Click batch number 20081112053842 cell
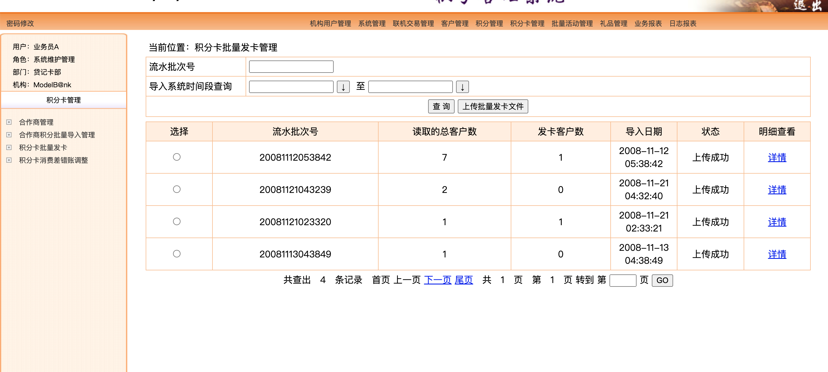Screen dimensions: 828x372 click(295, 157)
